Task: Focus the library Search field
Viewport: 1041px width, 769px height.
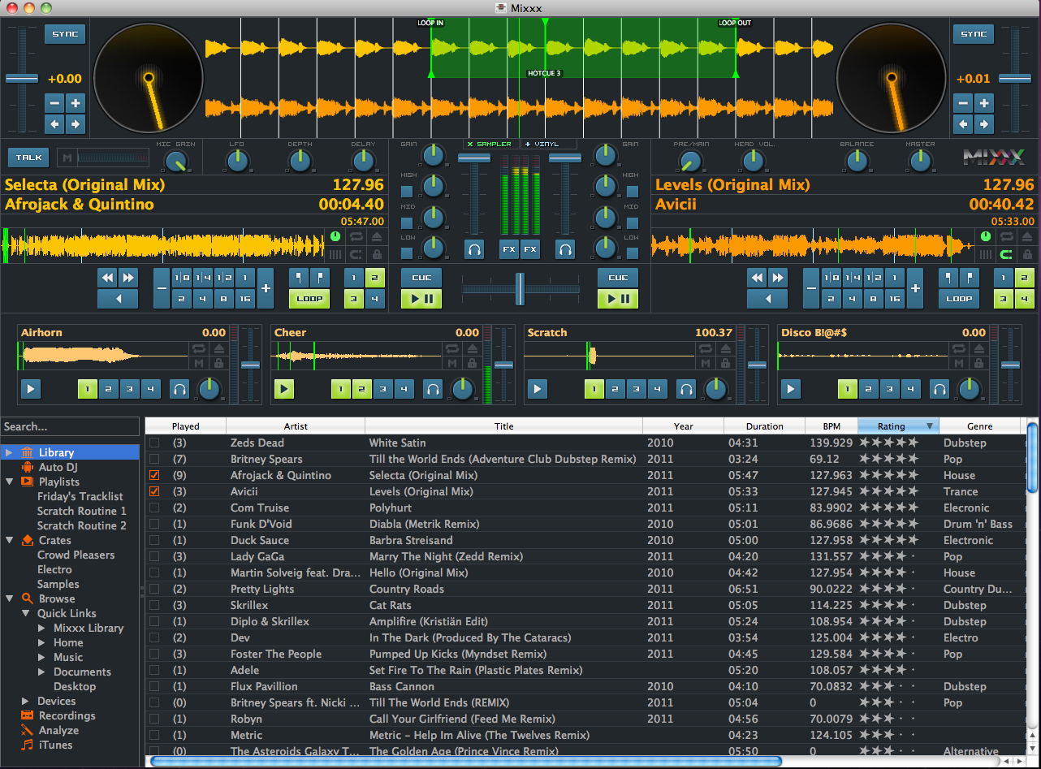Action: (x=70, y=426)
